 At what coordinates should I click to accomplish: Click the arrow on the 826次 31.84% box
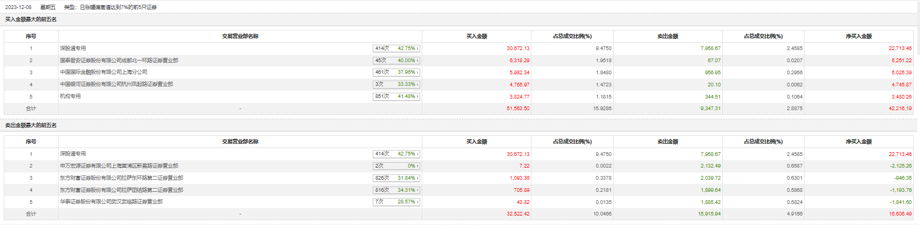tap(418, 178)
